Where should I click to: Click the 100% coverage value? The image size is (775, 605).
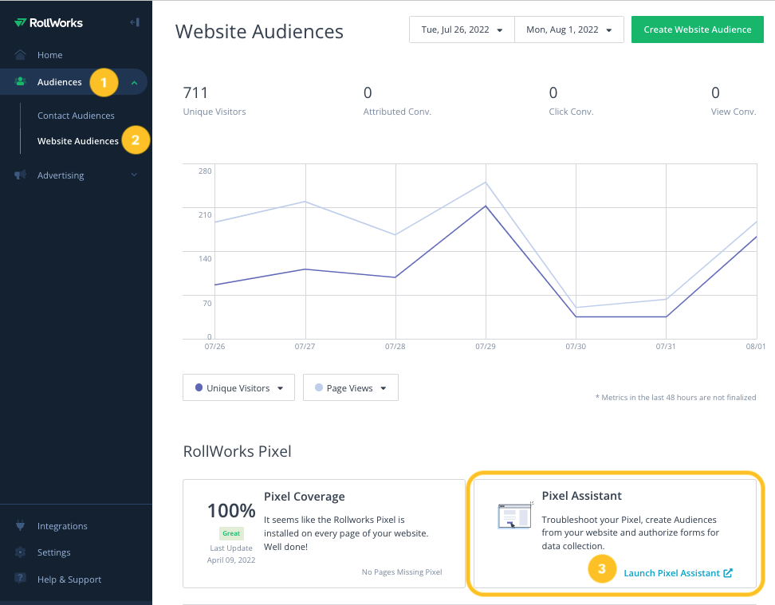coord(231,511)
